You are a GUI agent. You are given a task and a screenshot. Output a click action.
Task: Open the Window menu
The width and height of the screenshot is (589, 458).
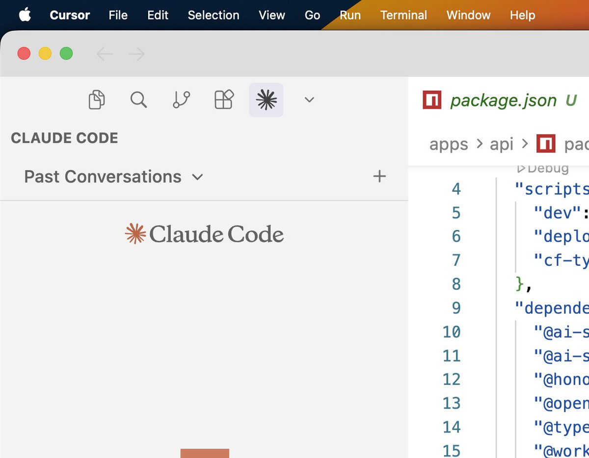click(468, 15)
